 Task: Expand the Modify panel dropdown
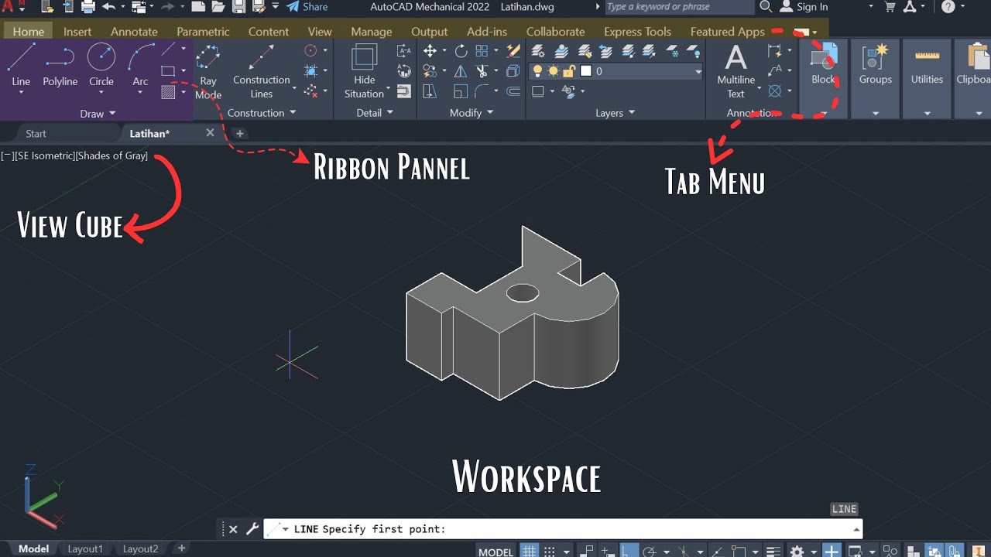click(x=471, y=113)
